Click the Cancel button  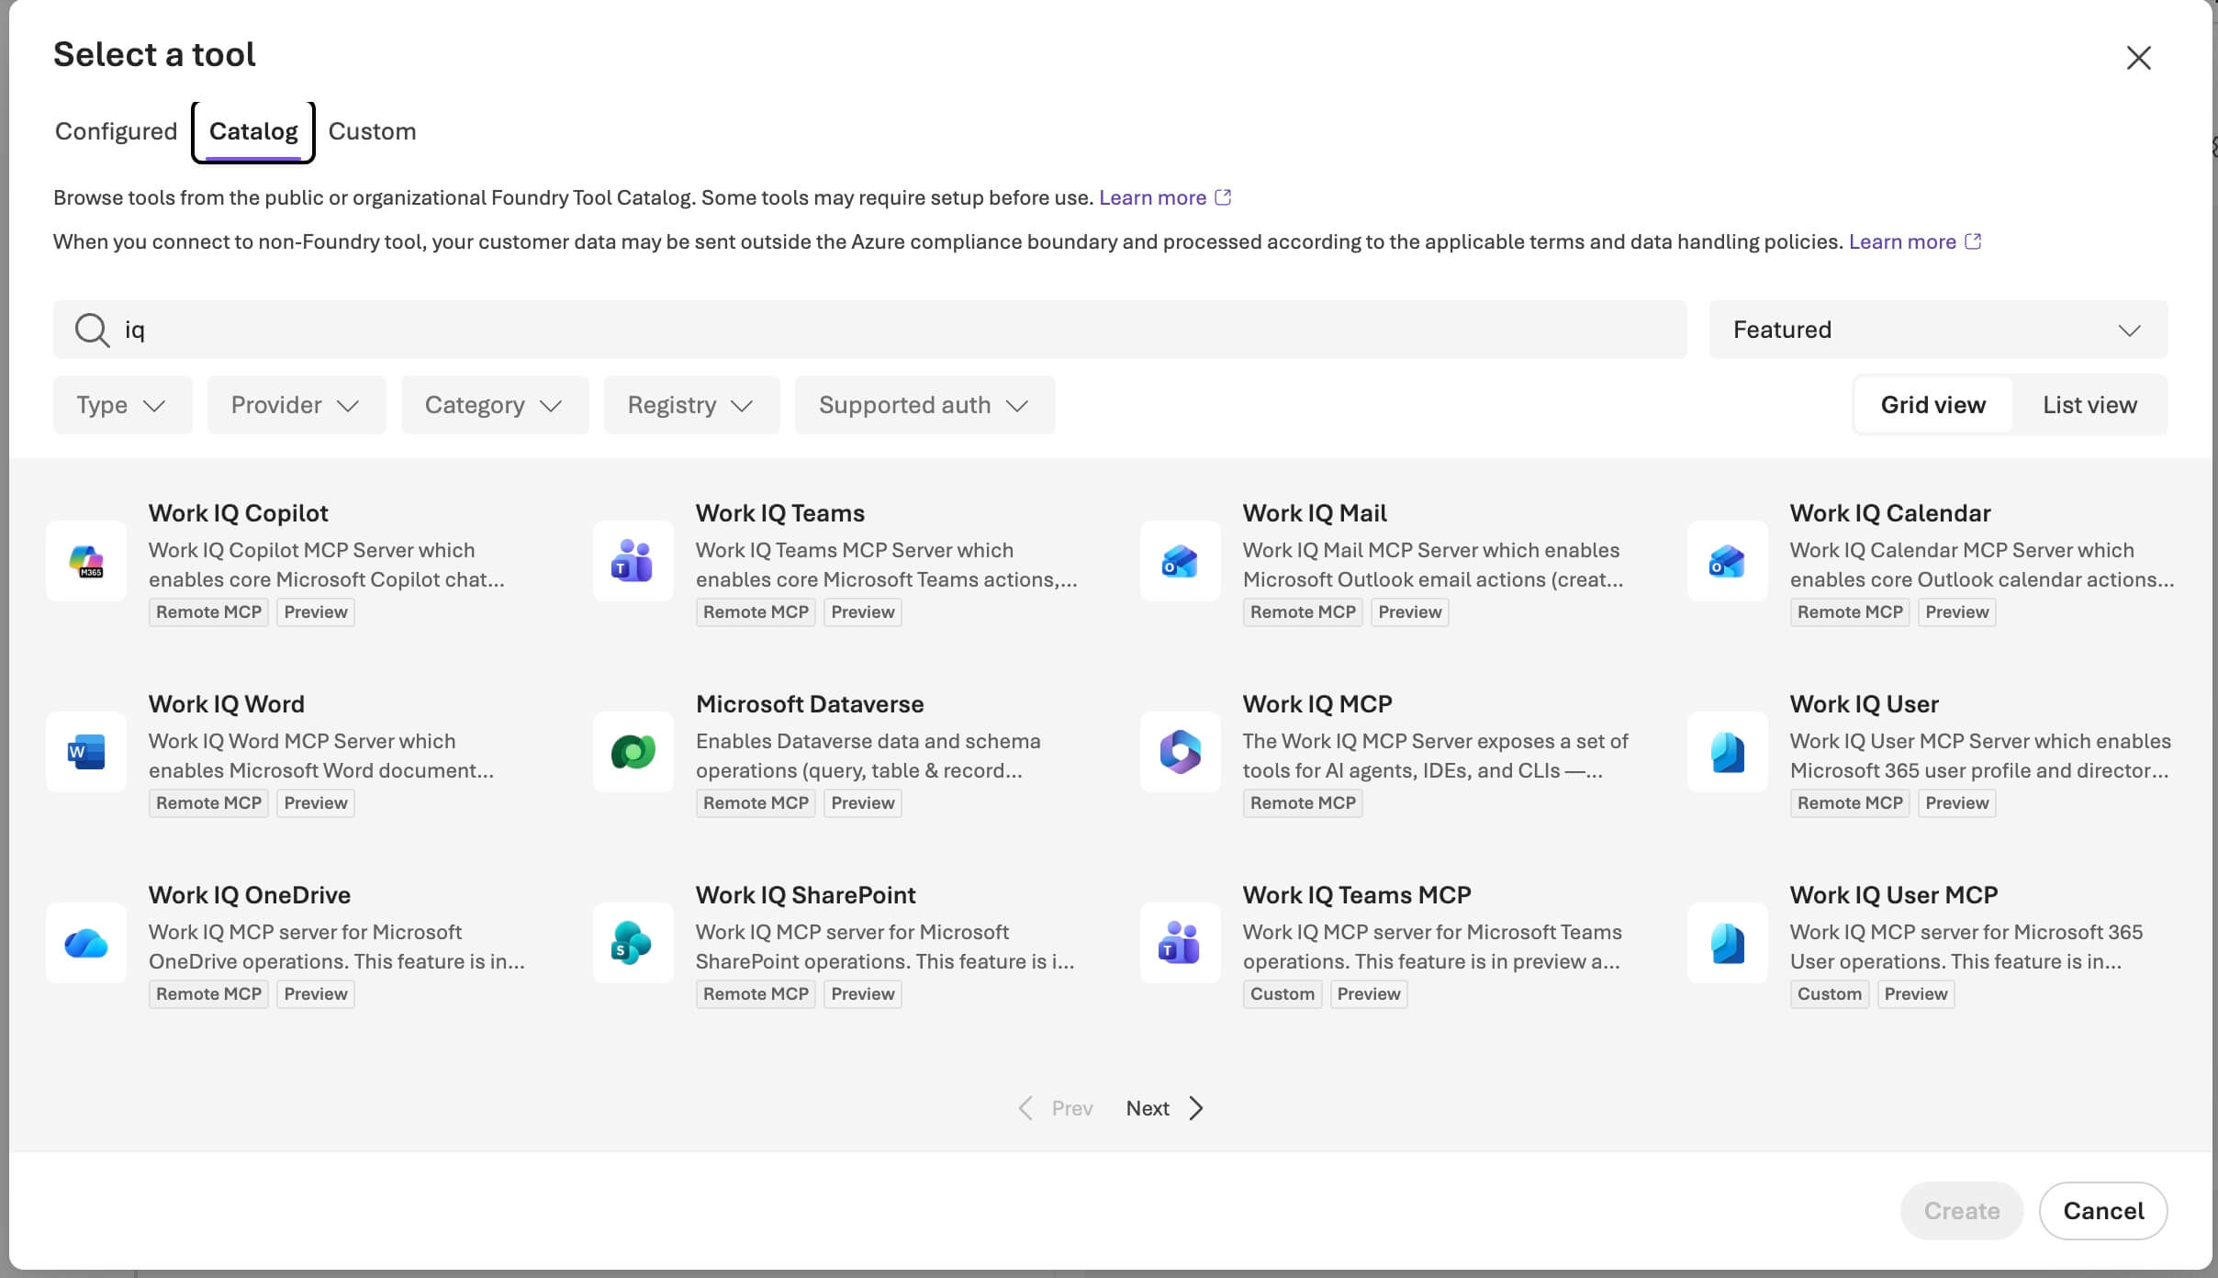coord(2102,1211)
